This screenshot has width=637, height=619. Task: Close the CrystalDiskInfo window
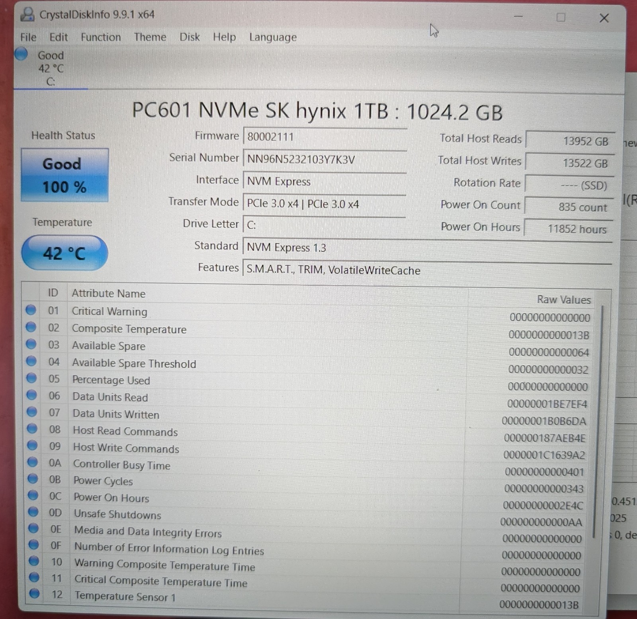pos(604,18)
